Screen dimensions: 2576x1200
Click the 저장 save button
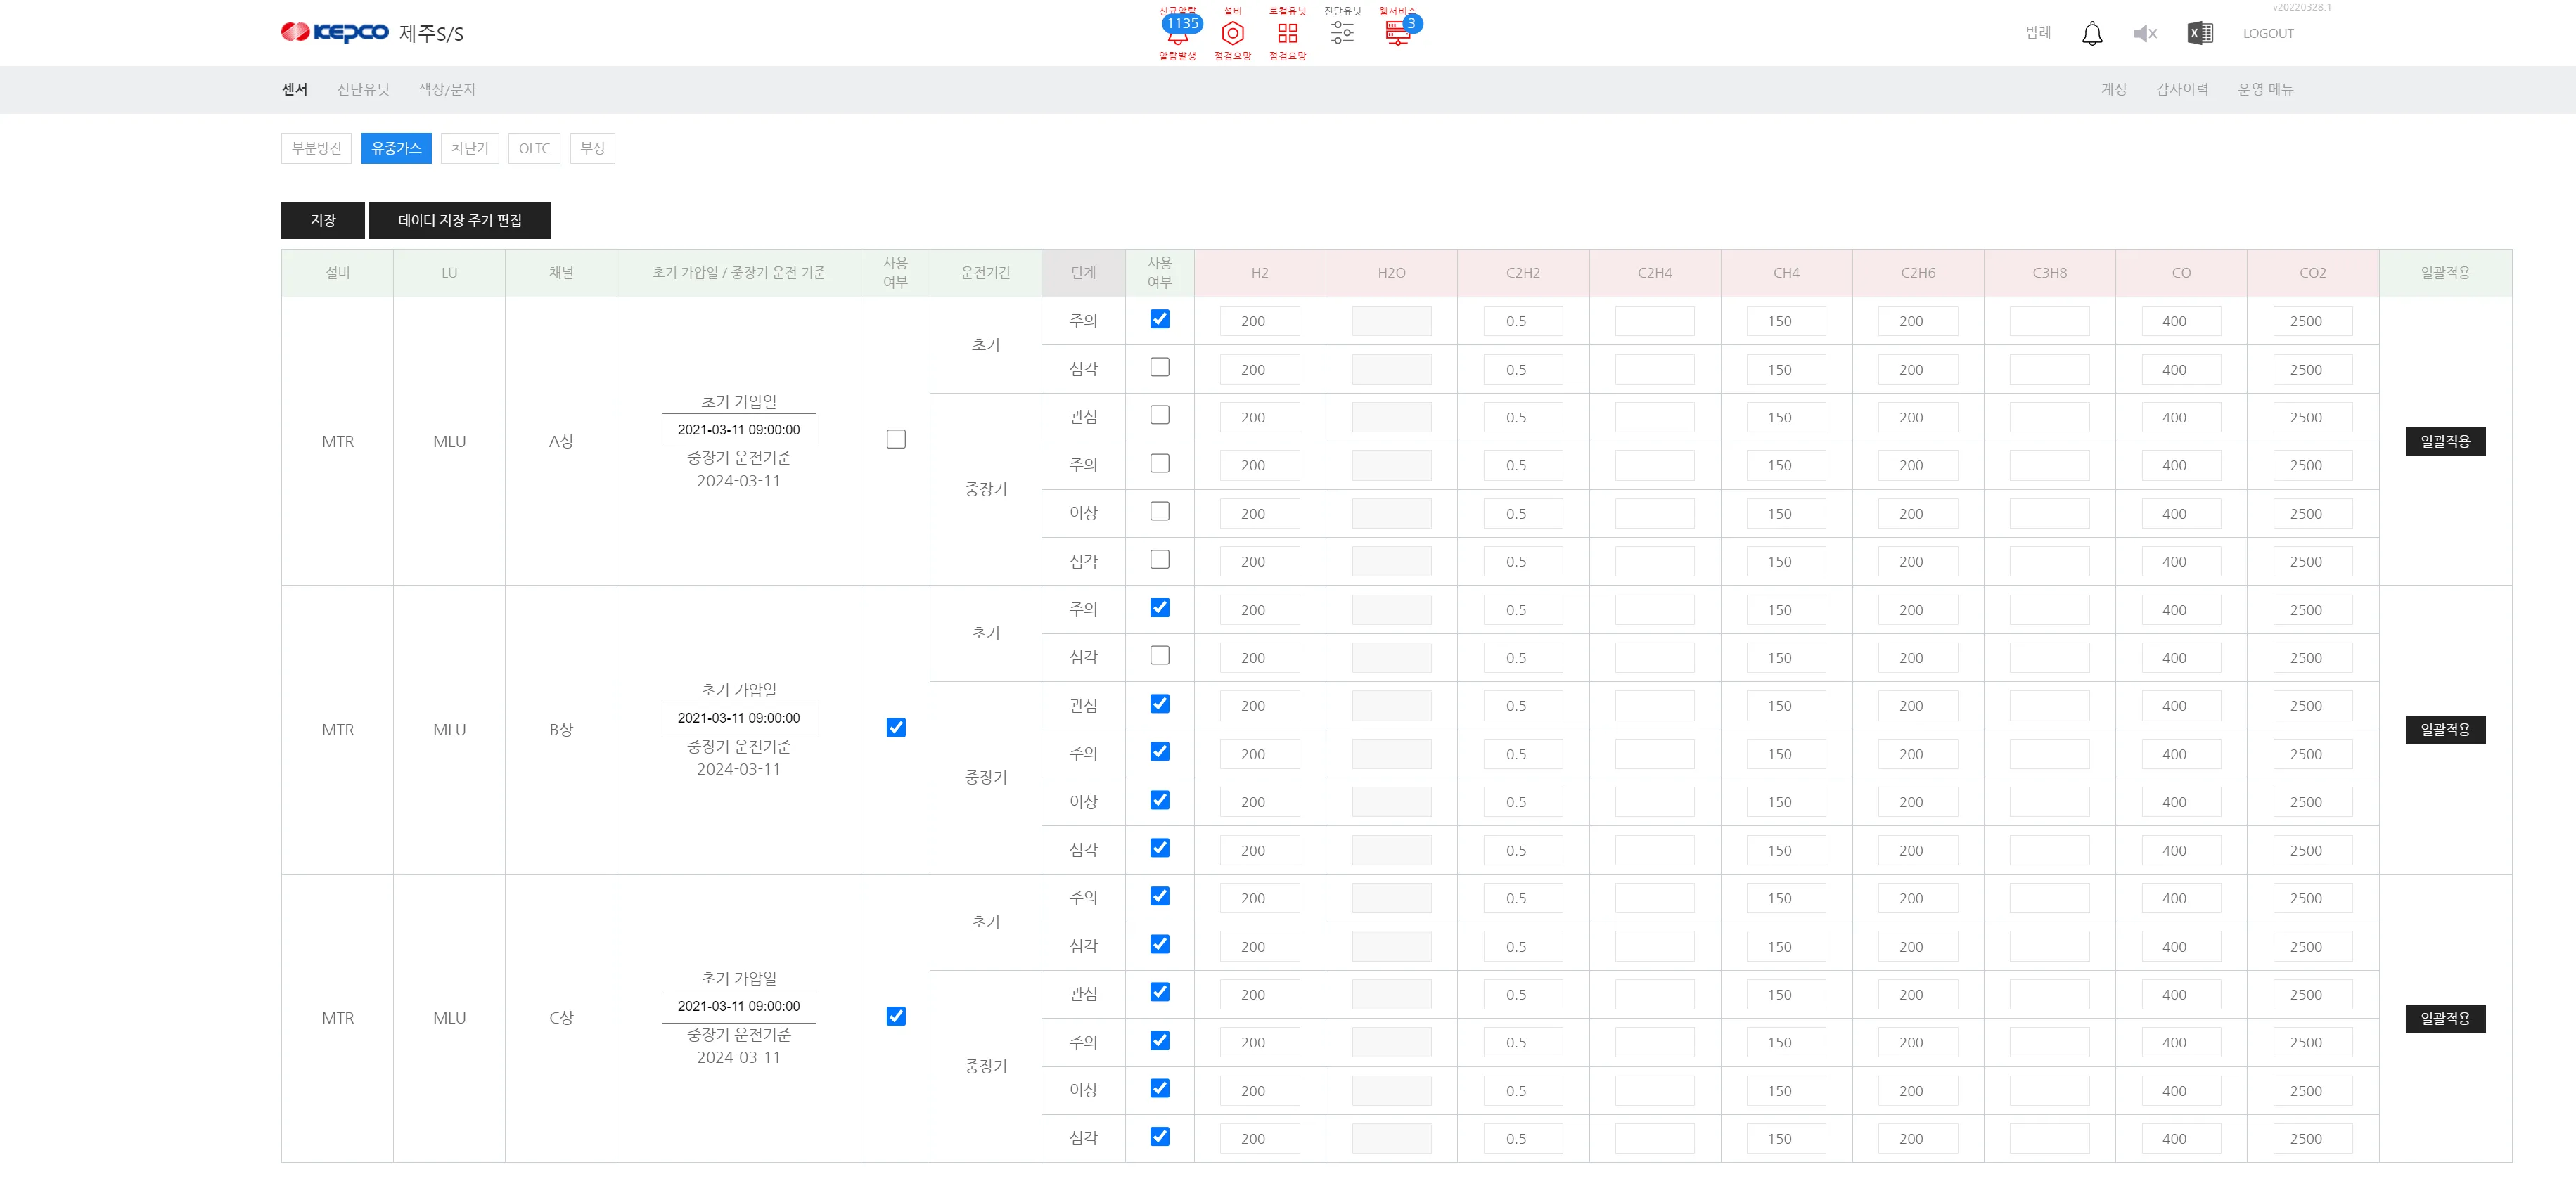(322, 220)
